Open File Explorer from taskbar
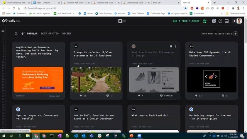This screenshot has width=247, height=139. pos(28,136)
